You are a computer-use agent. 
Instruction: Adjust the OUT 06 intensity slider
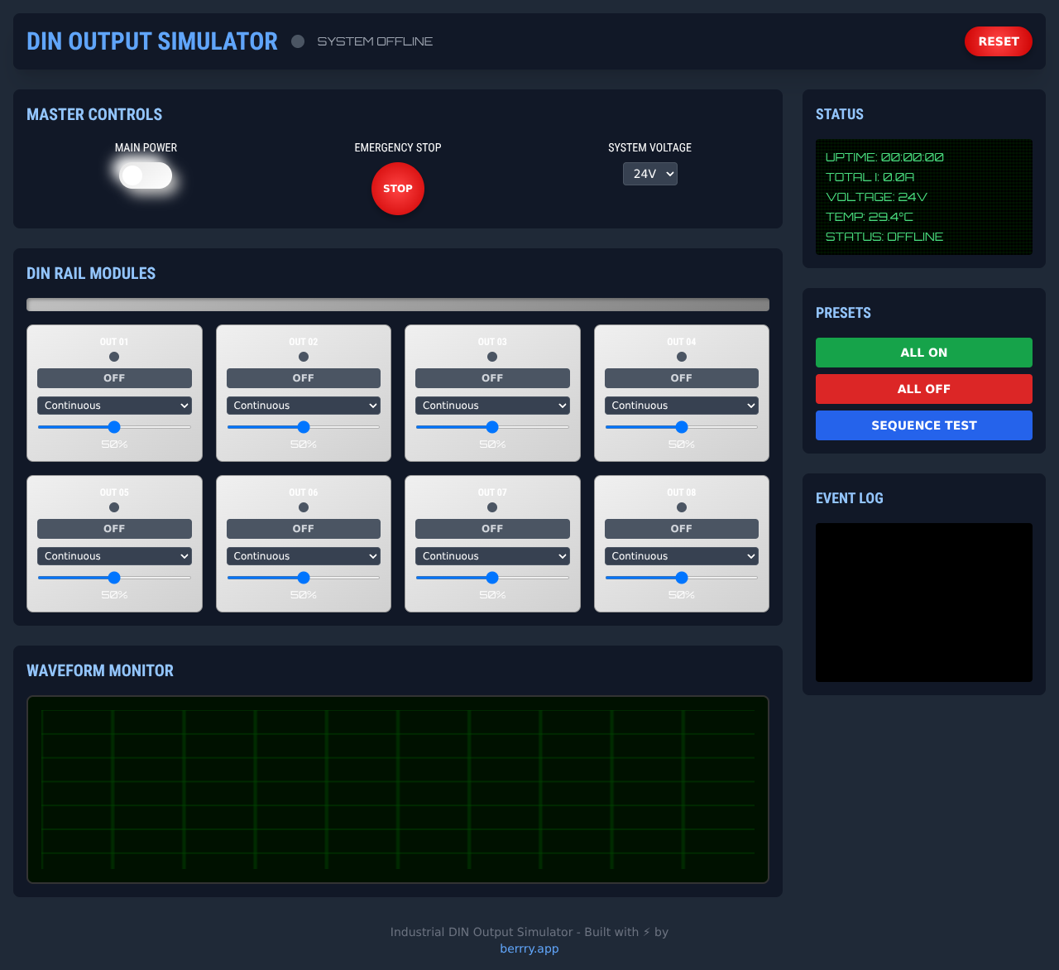pyautogui.click(x=303, y=578)
